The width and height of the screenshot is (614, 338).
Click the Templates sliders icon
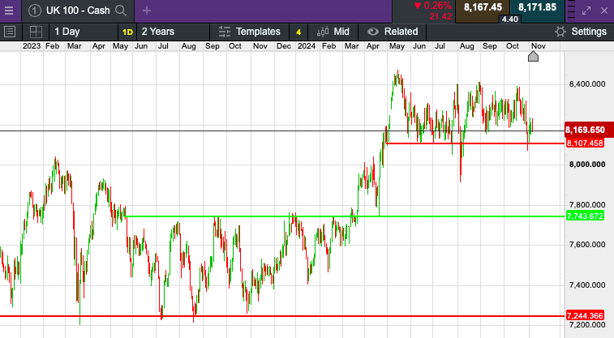tap(225, 32)
